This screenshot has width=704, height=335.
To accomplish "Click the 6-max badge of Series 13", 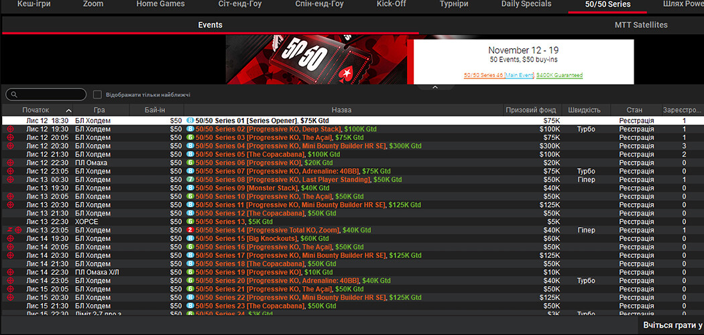I will coord(190,222).
